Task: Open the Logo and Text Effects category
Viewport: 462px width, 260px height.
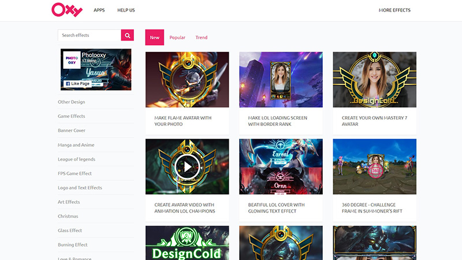Action: click(80, 188)
